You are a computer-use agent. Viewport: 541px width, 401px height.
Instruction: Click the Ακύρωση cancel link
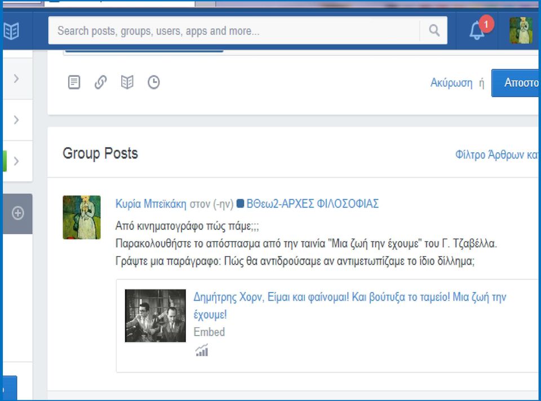point(451,83)
